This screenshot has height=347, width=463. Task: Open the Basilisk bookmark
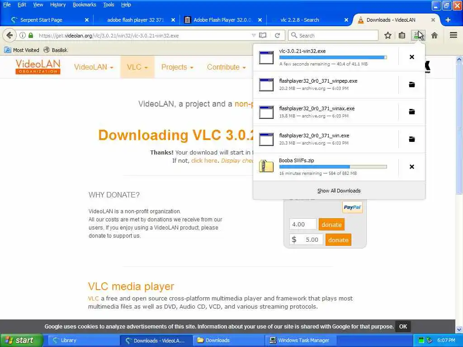pyautogui.click(x=56, y=50)
